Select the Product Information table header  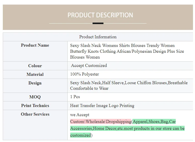pyautogui.click(x=98, y=37)
